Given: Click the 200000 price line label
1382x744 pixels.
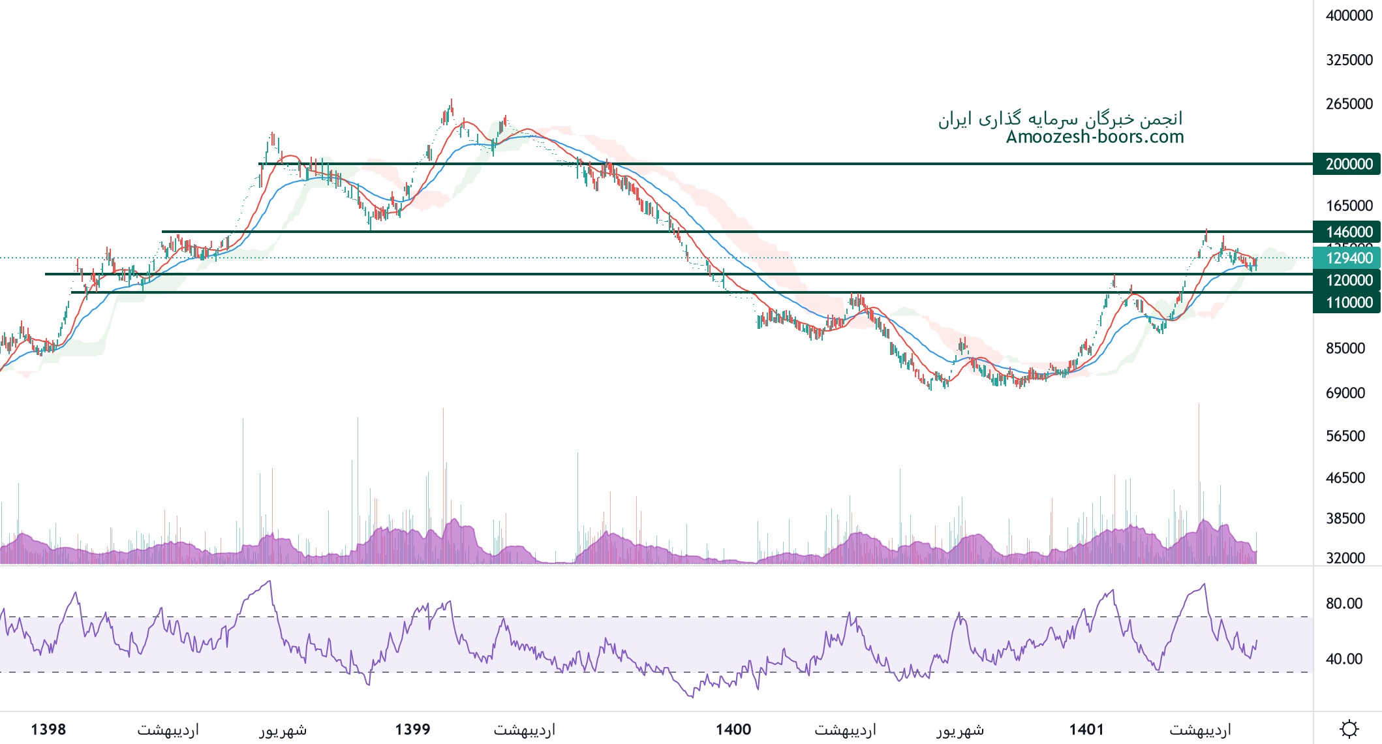Looking at the screenshot, I should [1348, 164].
